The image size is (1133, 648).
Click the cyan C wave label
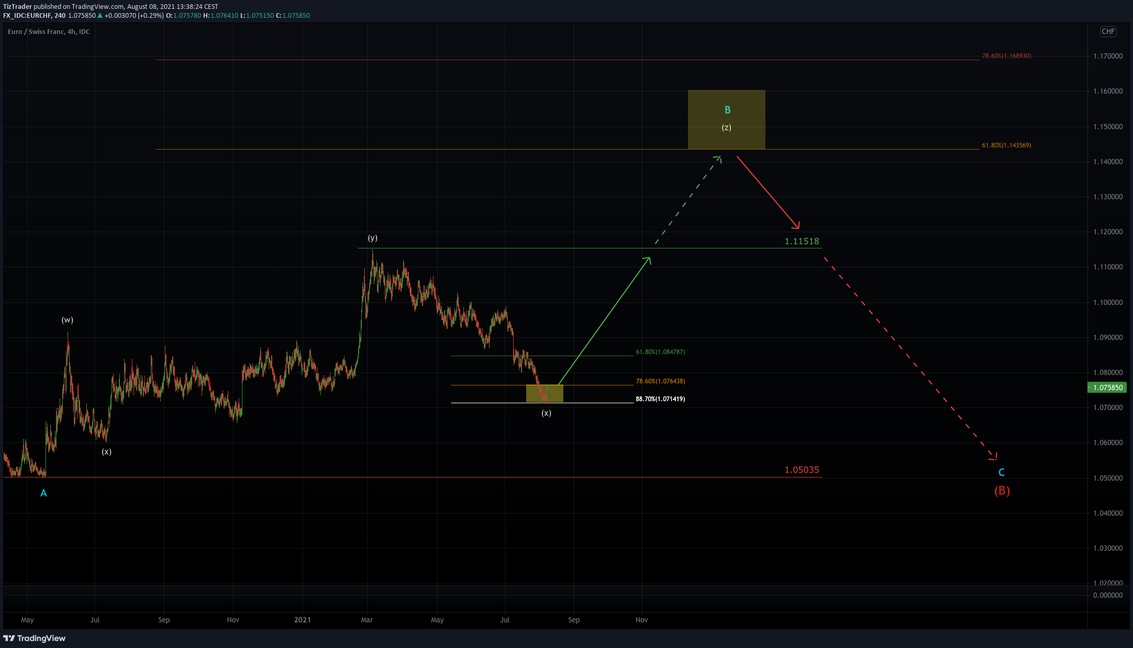coord(1001,472)
